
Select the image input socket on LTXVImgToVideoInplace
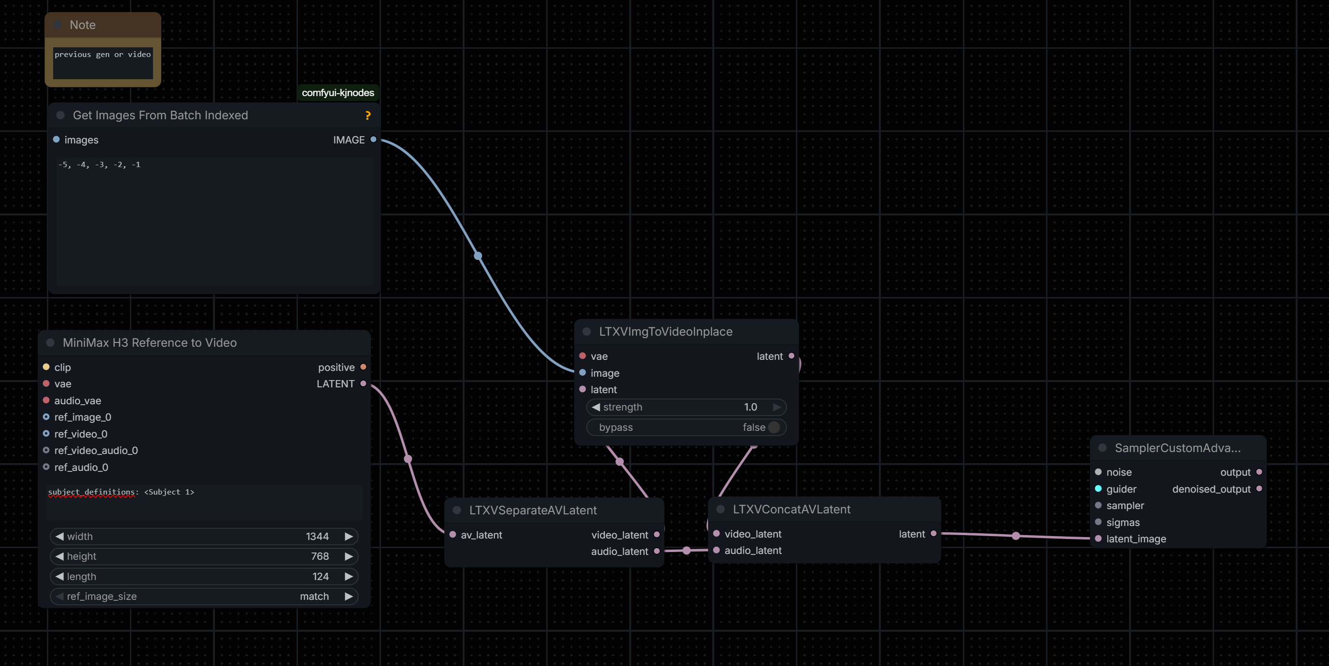pos(582,372)
